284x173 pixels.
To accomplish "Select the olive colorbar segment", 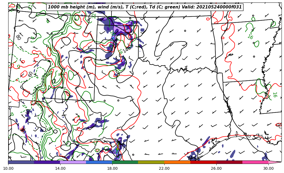I will 151,162.
